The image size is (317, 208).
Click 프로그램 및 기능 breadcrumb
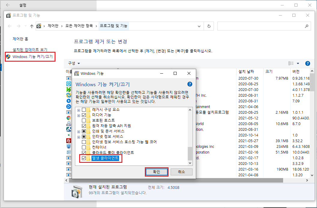[x=114, y=26]
